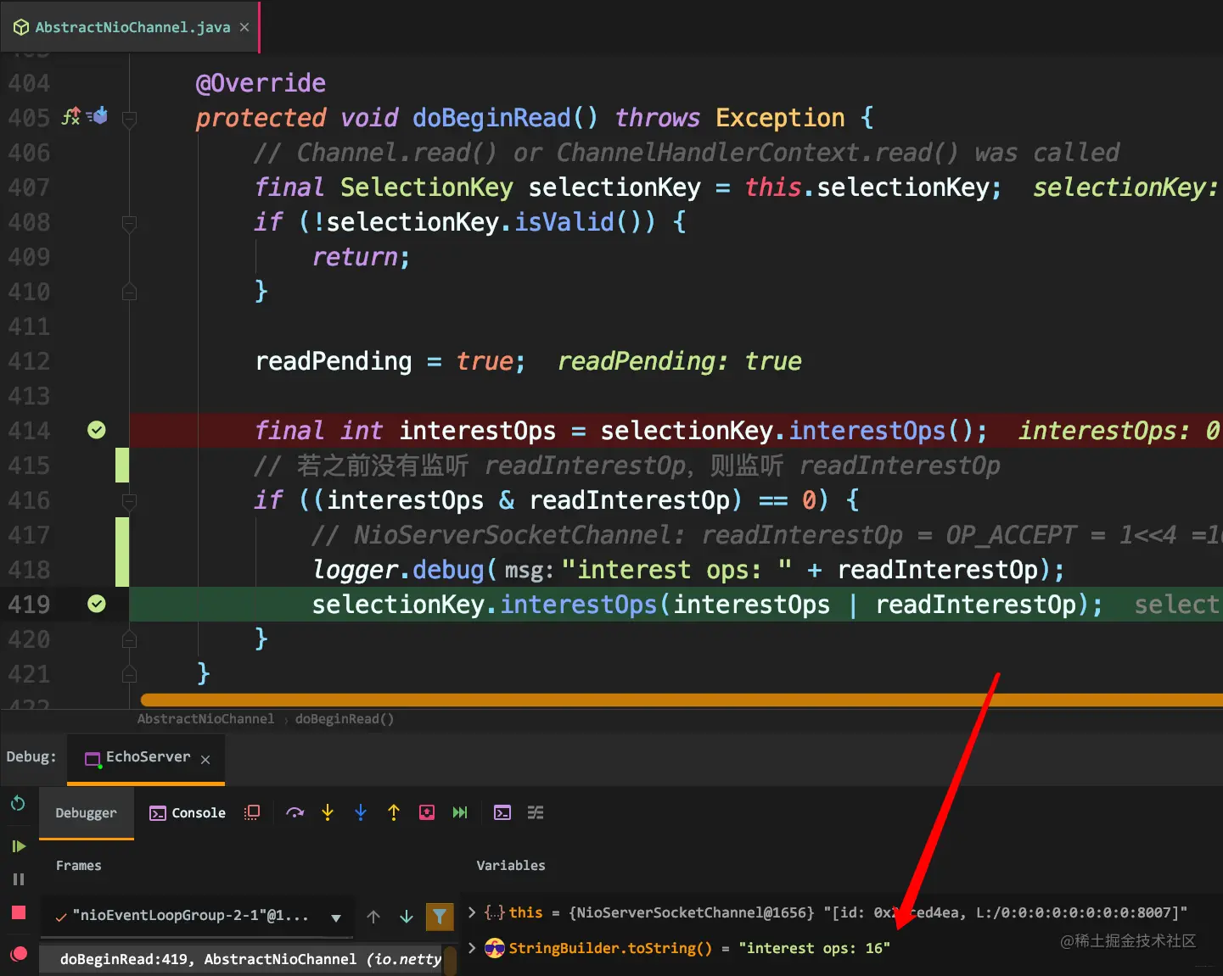Select the doBeginRead:419 stack frame

pos(241,959)
